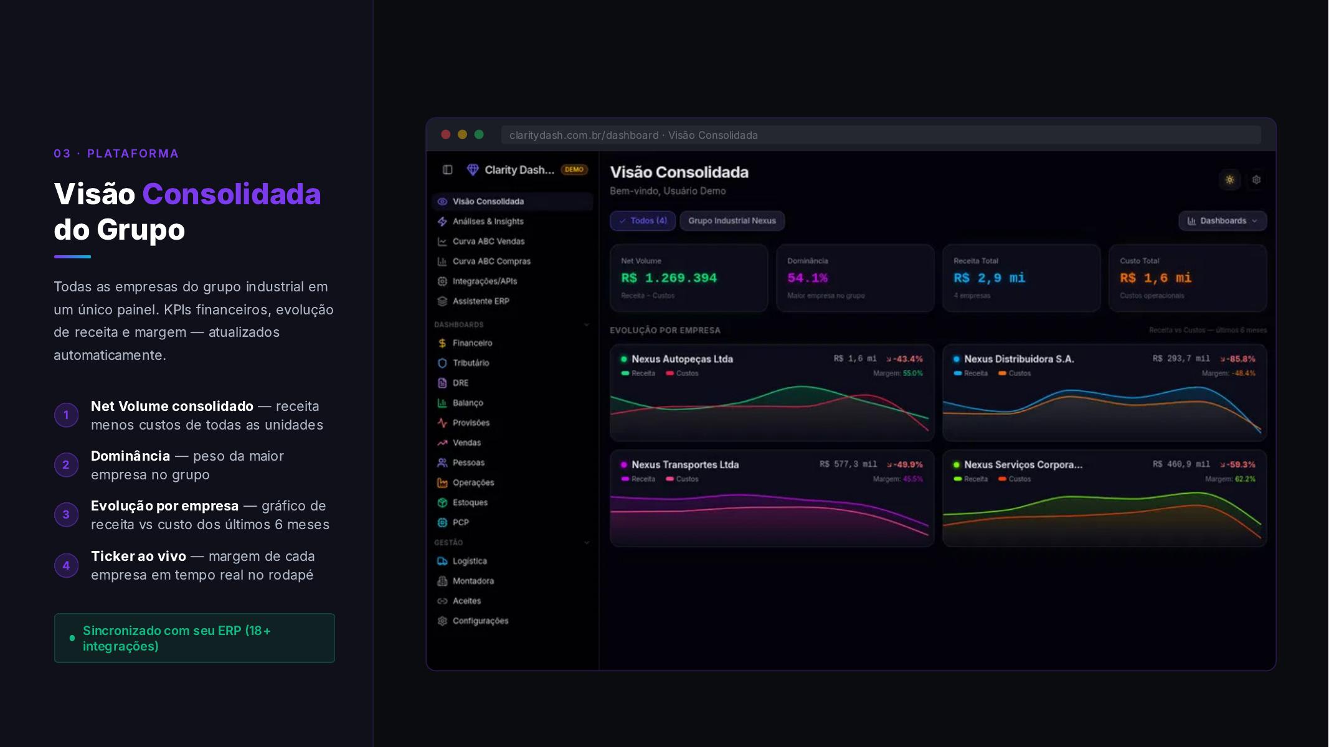Click the Financeiro dollar icon
This screenshot has height=747, width=1329.
coord(442,343)
